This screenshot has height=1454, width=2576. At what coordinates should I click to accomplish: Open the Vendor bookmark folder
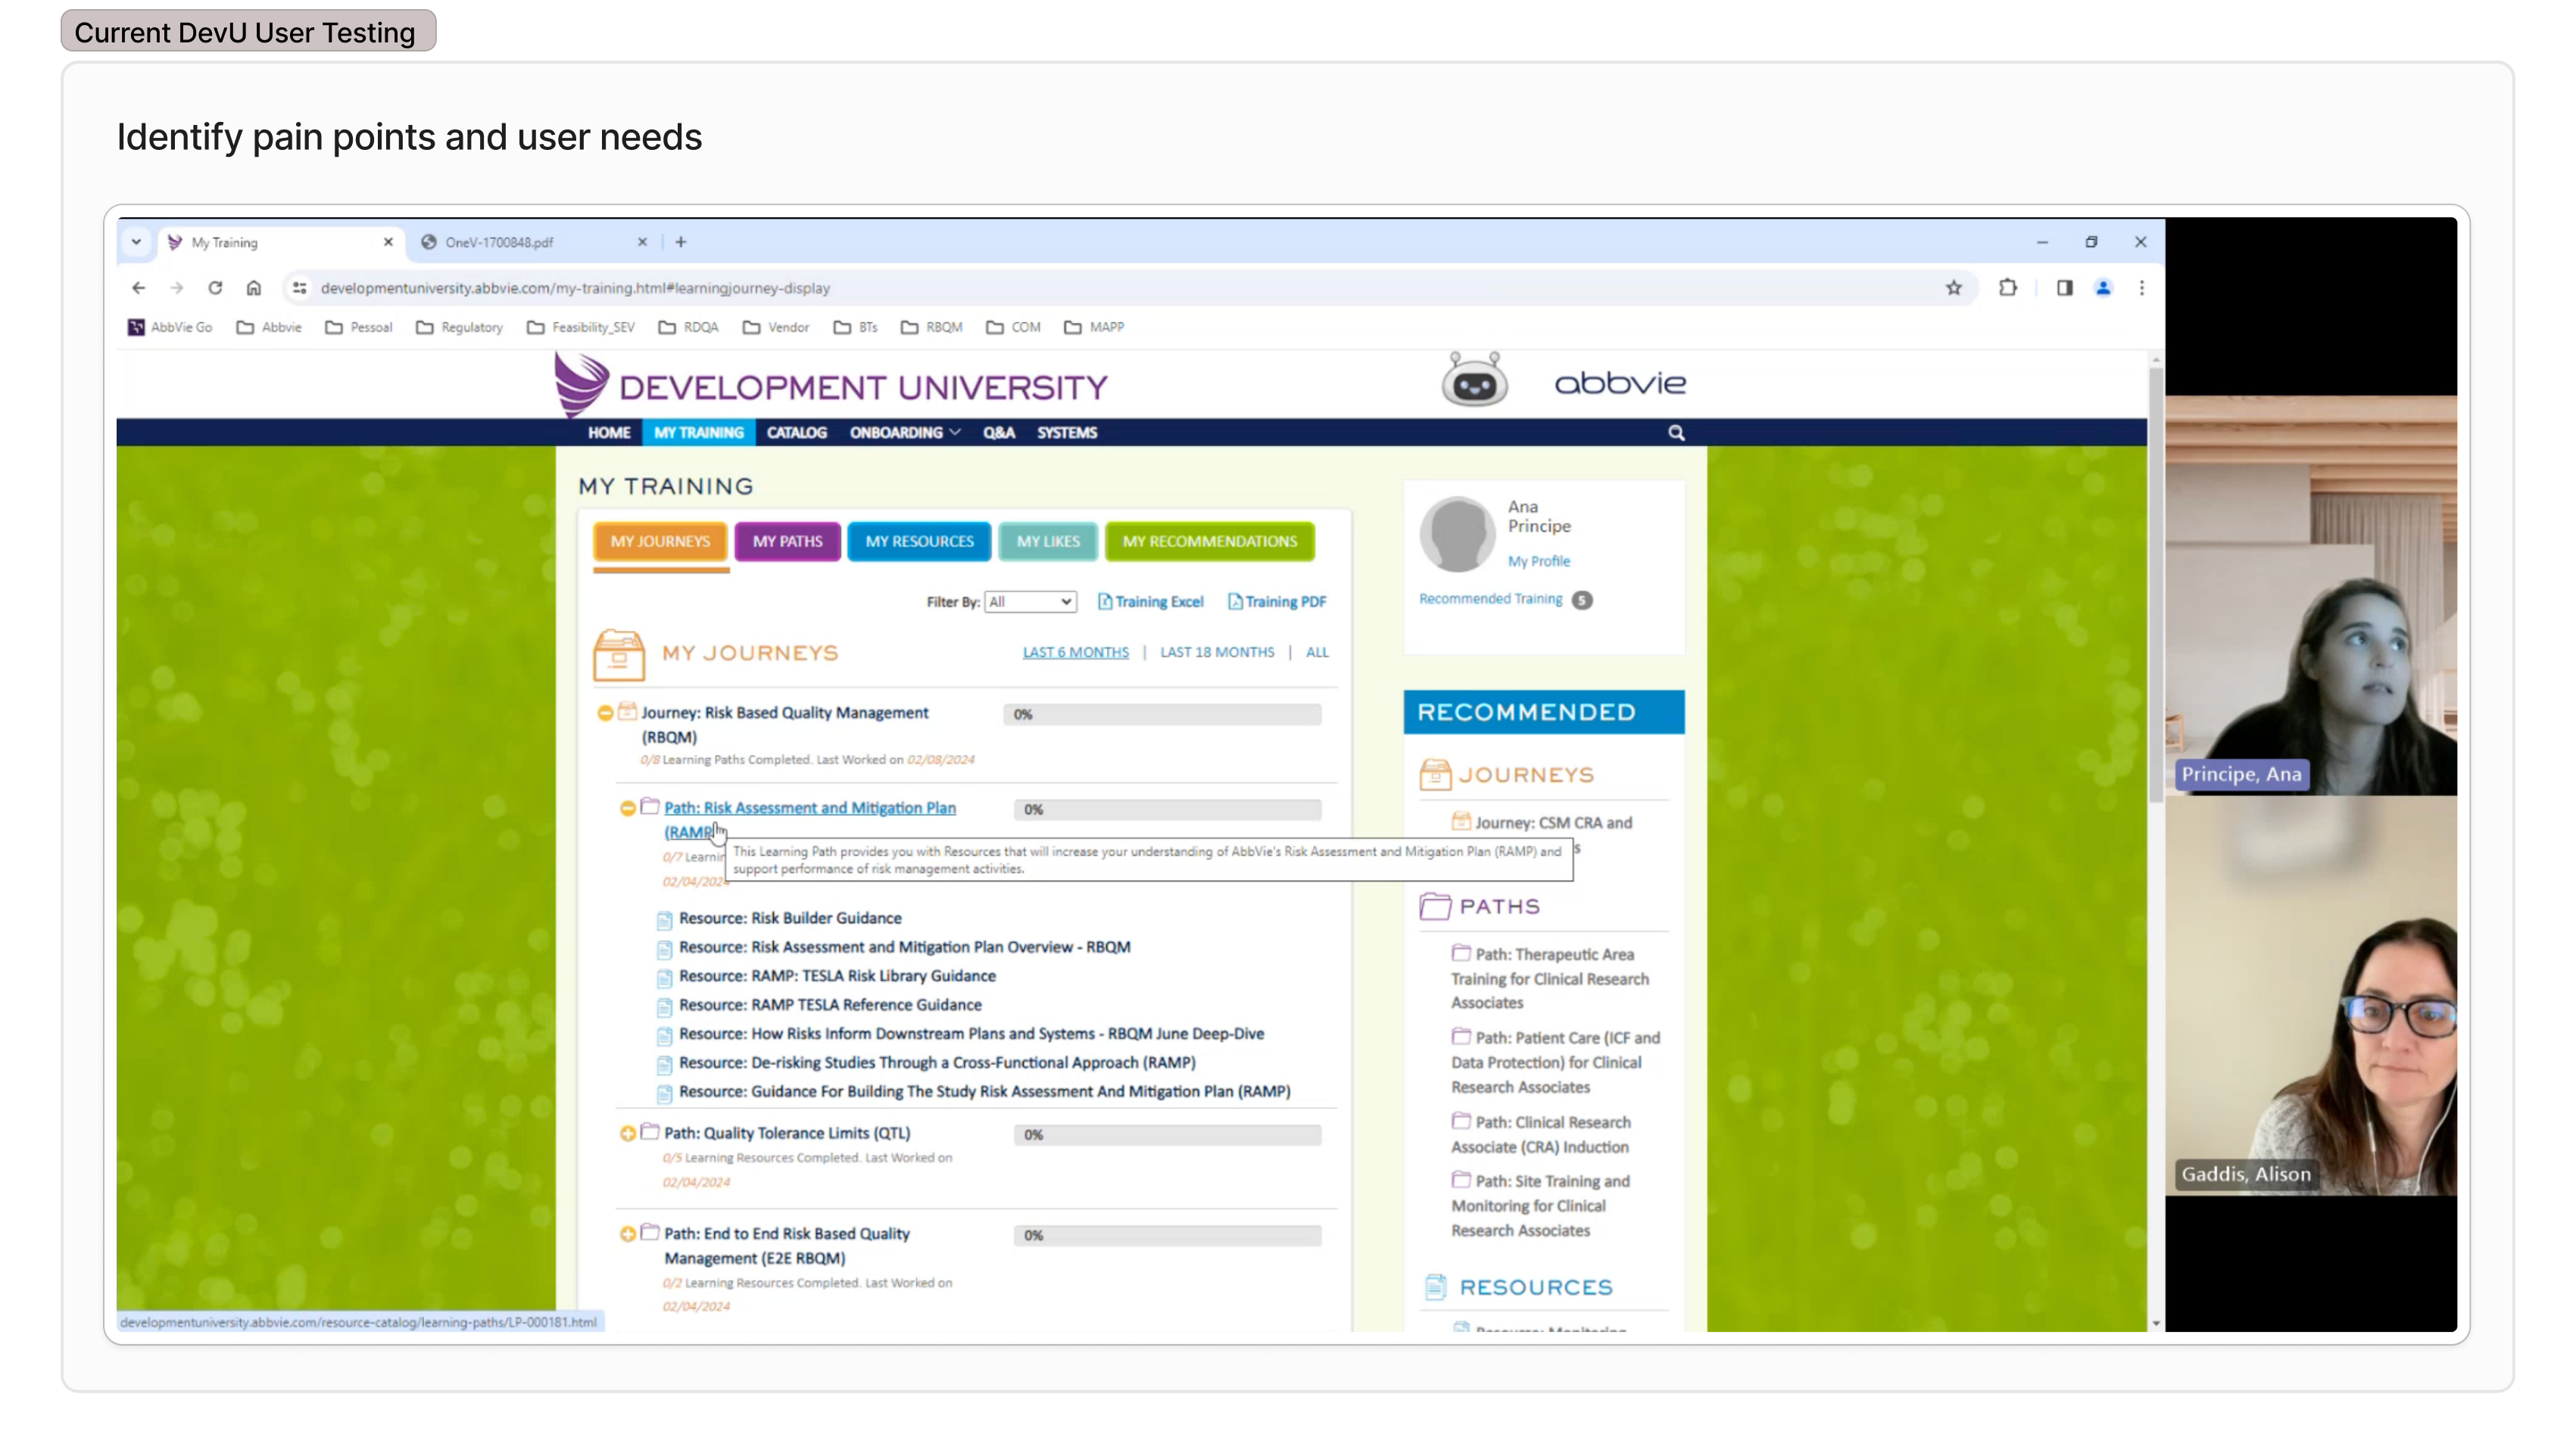point(776,327)
